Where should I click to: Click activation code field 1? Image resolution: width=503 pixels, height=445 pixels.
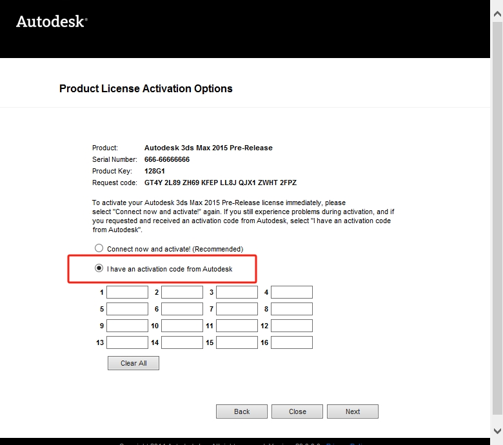pyautogui.click(x=127, y=292)
